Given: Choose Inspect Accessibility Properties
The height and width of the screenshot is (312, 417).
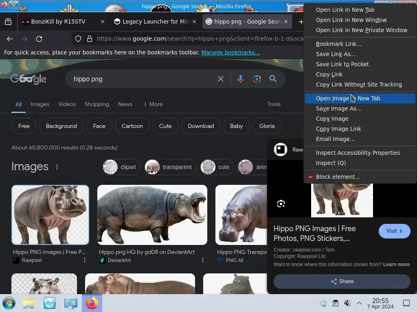Looking at the screenshot, I should [360, 153].
